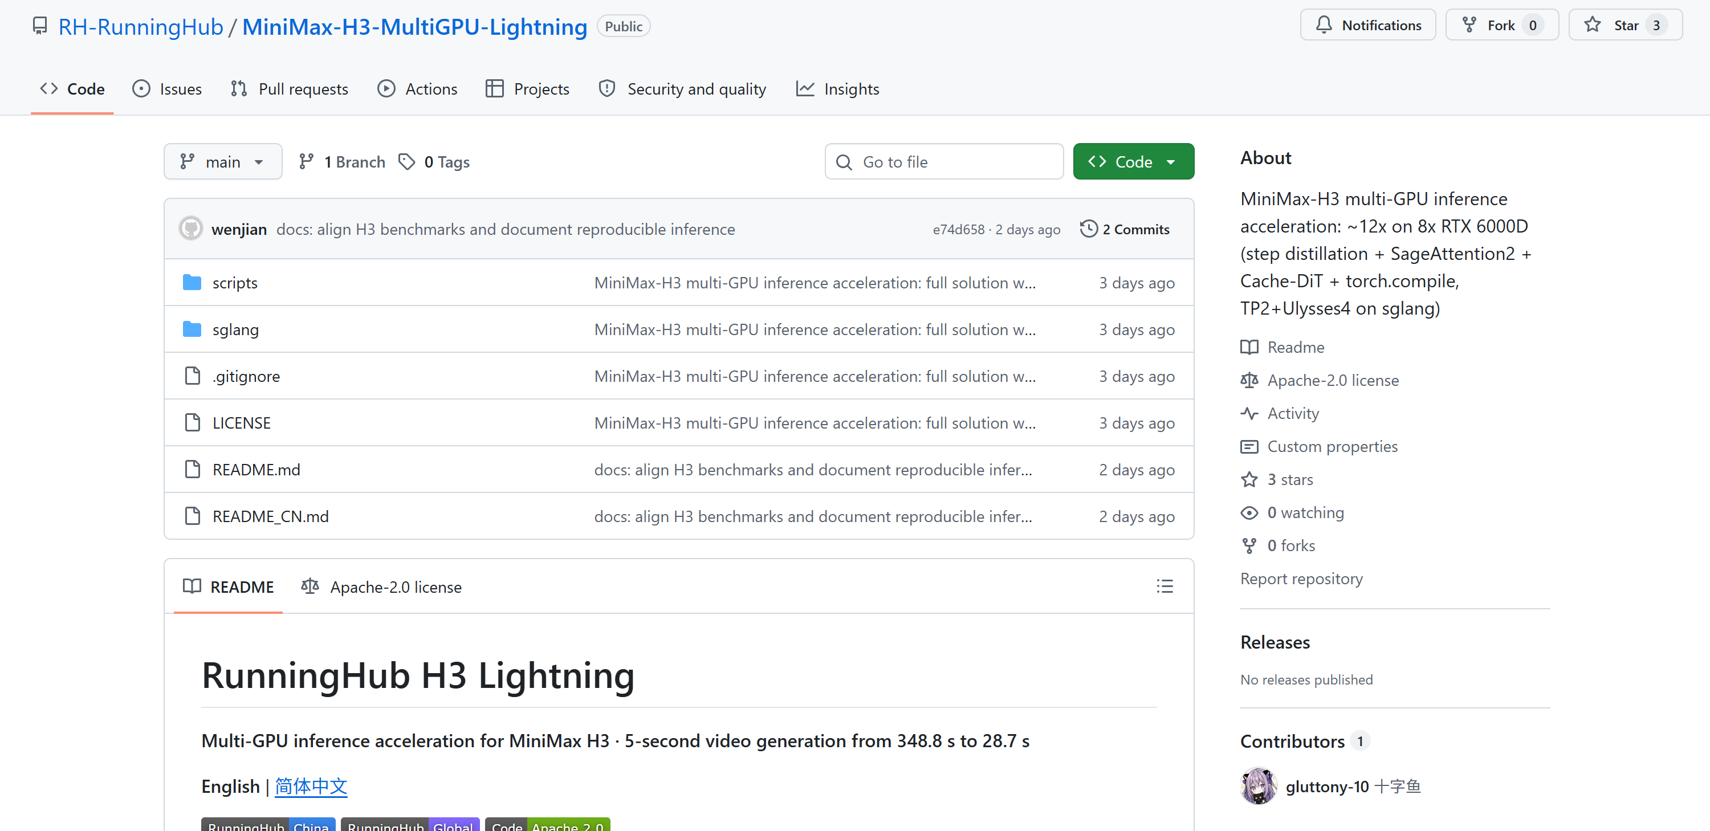The height and width of the screenshot is (831, 1710).
Task: Open the Issues tab
Action: pyautogui.click(x=167, y=89)
